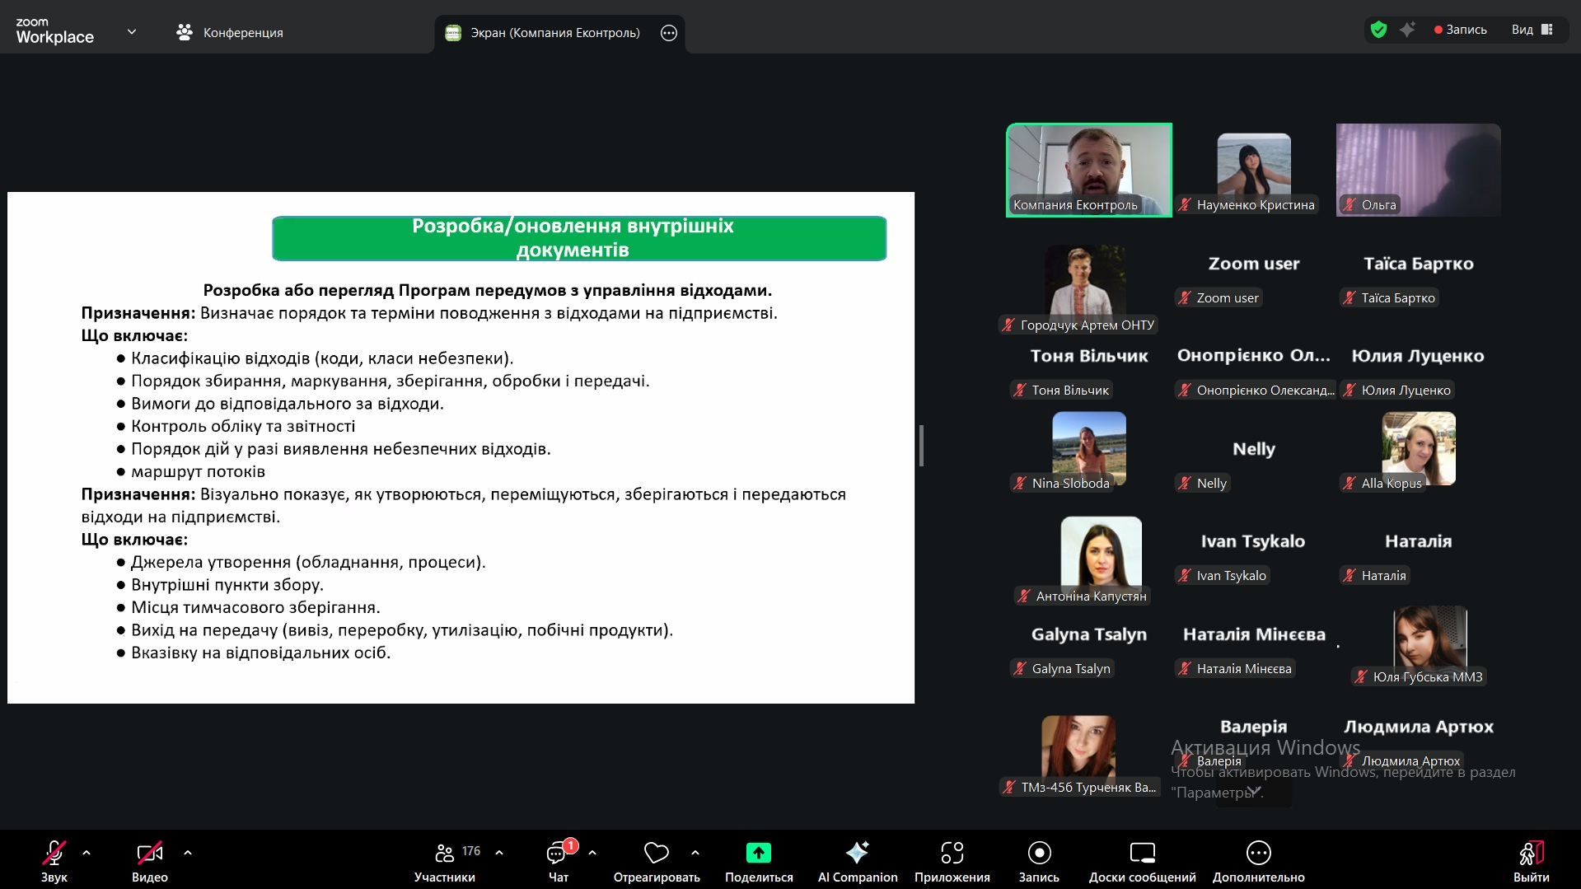
Task: Open the Apps panel
Action: pos(952,861)
